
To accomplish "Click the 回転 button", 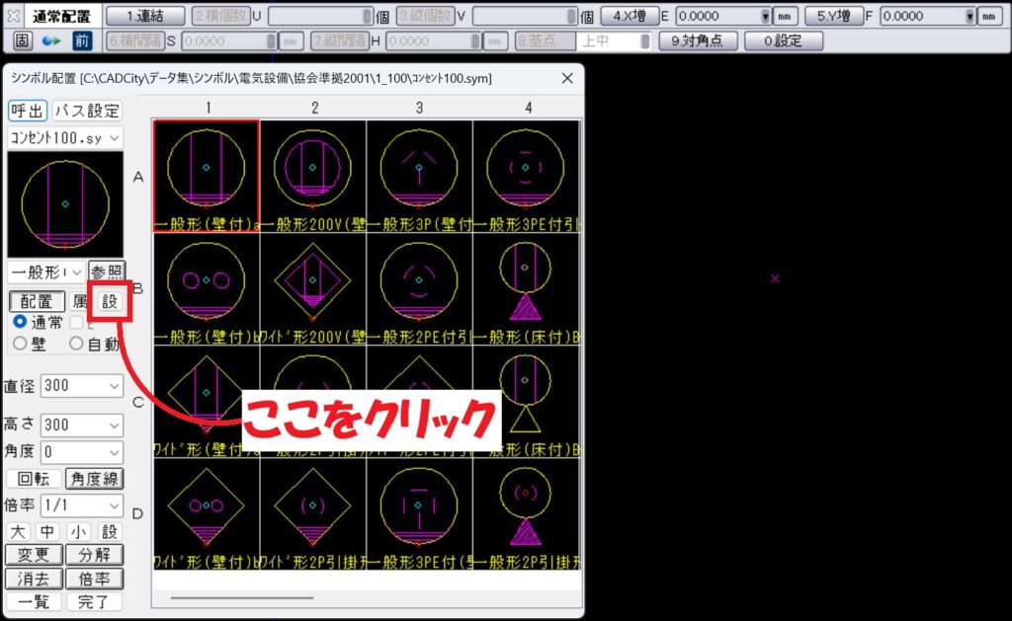I will click(34, 479).
